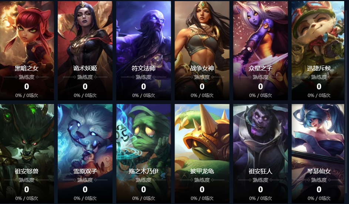Click the 黑暗之女 name label

click(27, 68)
